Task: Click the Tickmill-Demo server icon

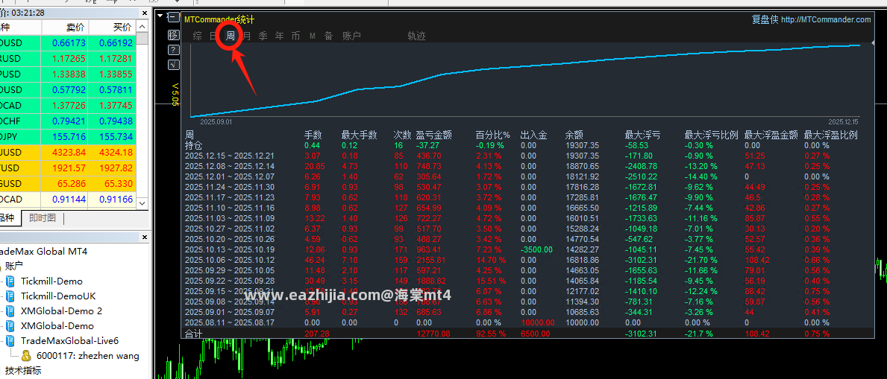Action: tap(10, 281)
